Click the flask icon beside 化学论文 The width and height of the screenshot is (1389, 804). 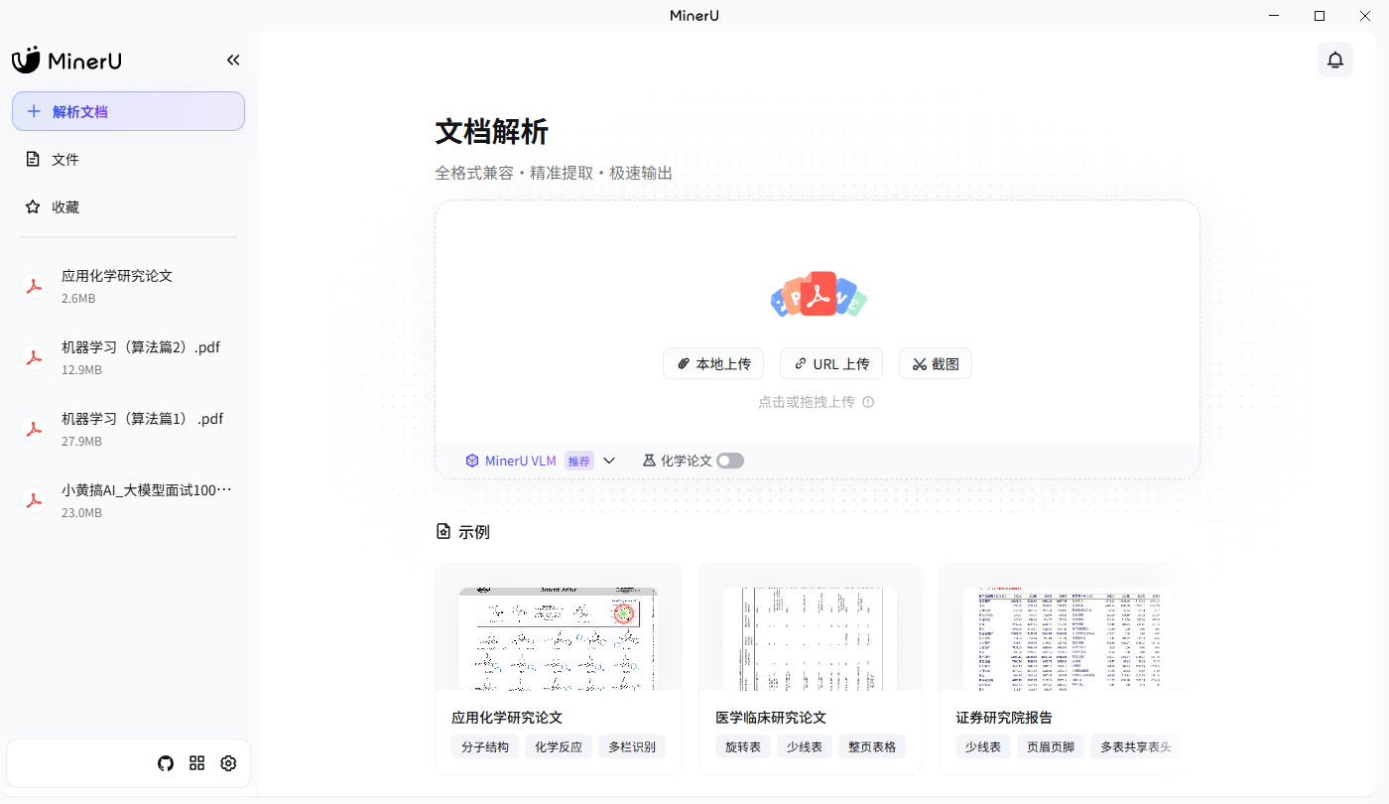tap(650, 461)
